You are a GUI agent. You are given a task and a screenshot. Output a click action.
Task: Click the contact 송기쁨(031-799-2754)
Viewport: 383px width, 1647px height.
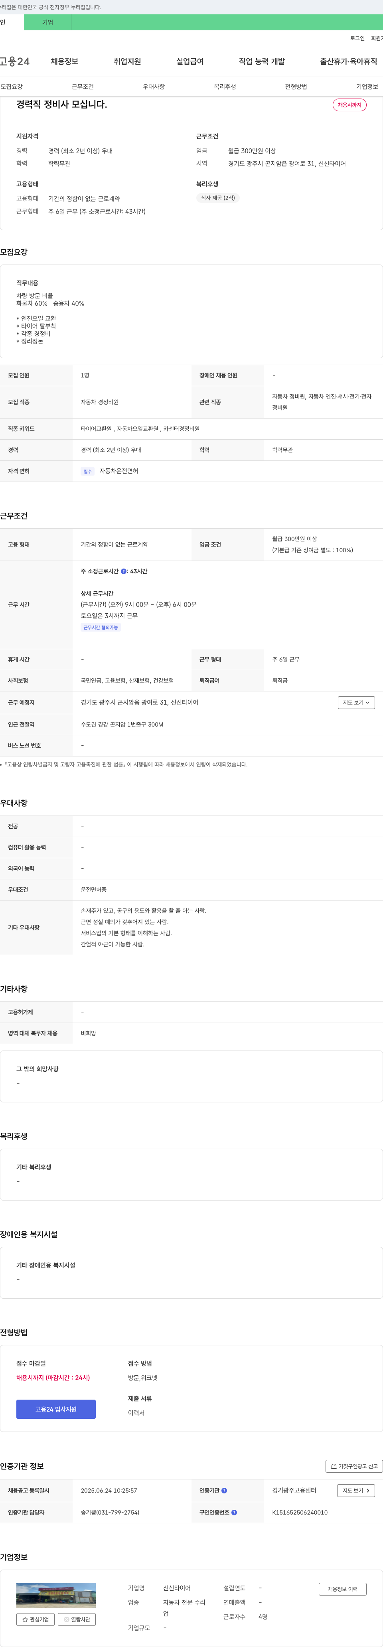(110, 1512)
